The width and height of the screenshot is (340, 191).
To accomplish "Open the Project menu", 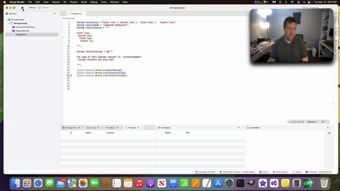I will [x=74, y=2].
